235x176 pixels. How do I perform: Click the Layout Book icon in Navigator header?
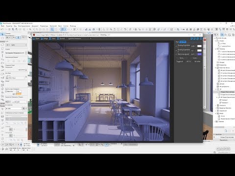pos(230,35)
